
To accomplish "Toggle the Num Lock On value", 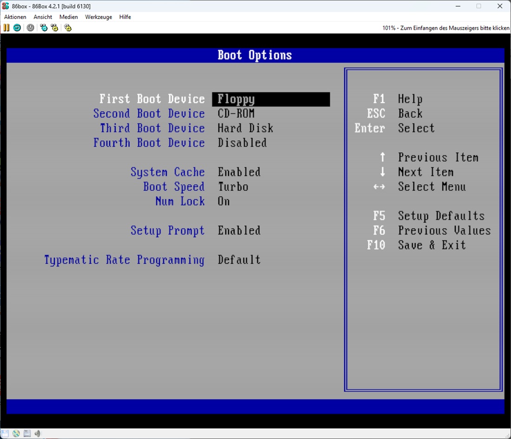I will coord(223,201).
